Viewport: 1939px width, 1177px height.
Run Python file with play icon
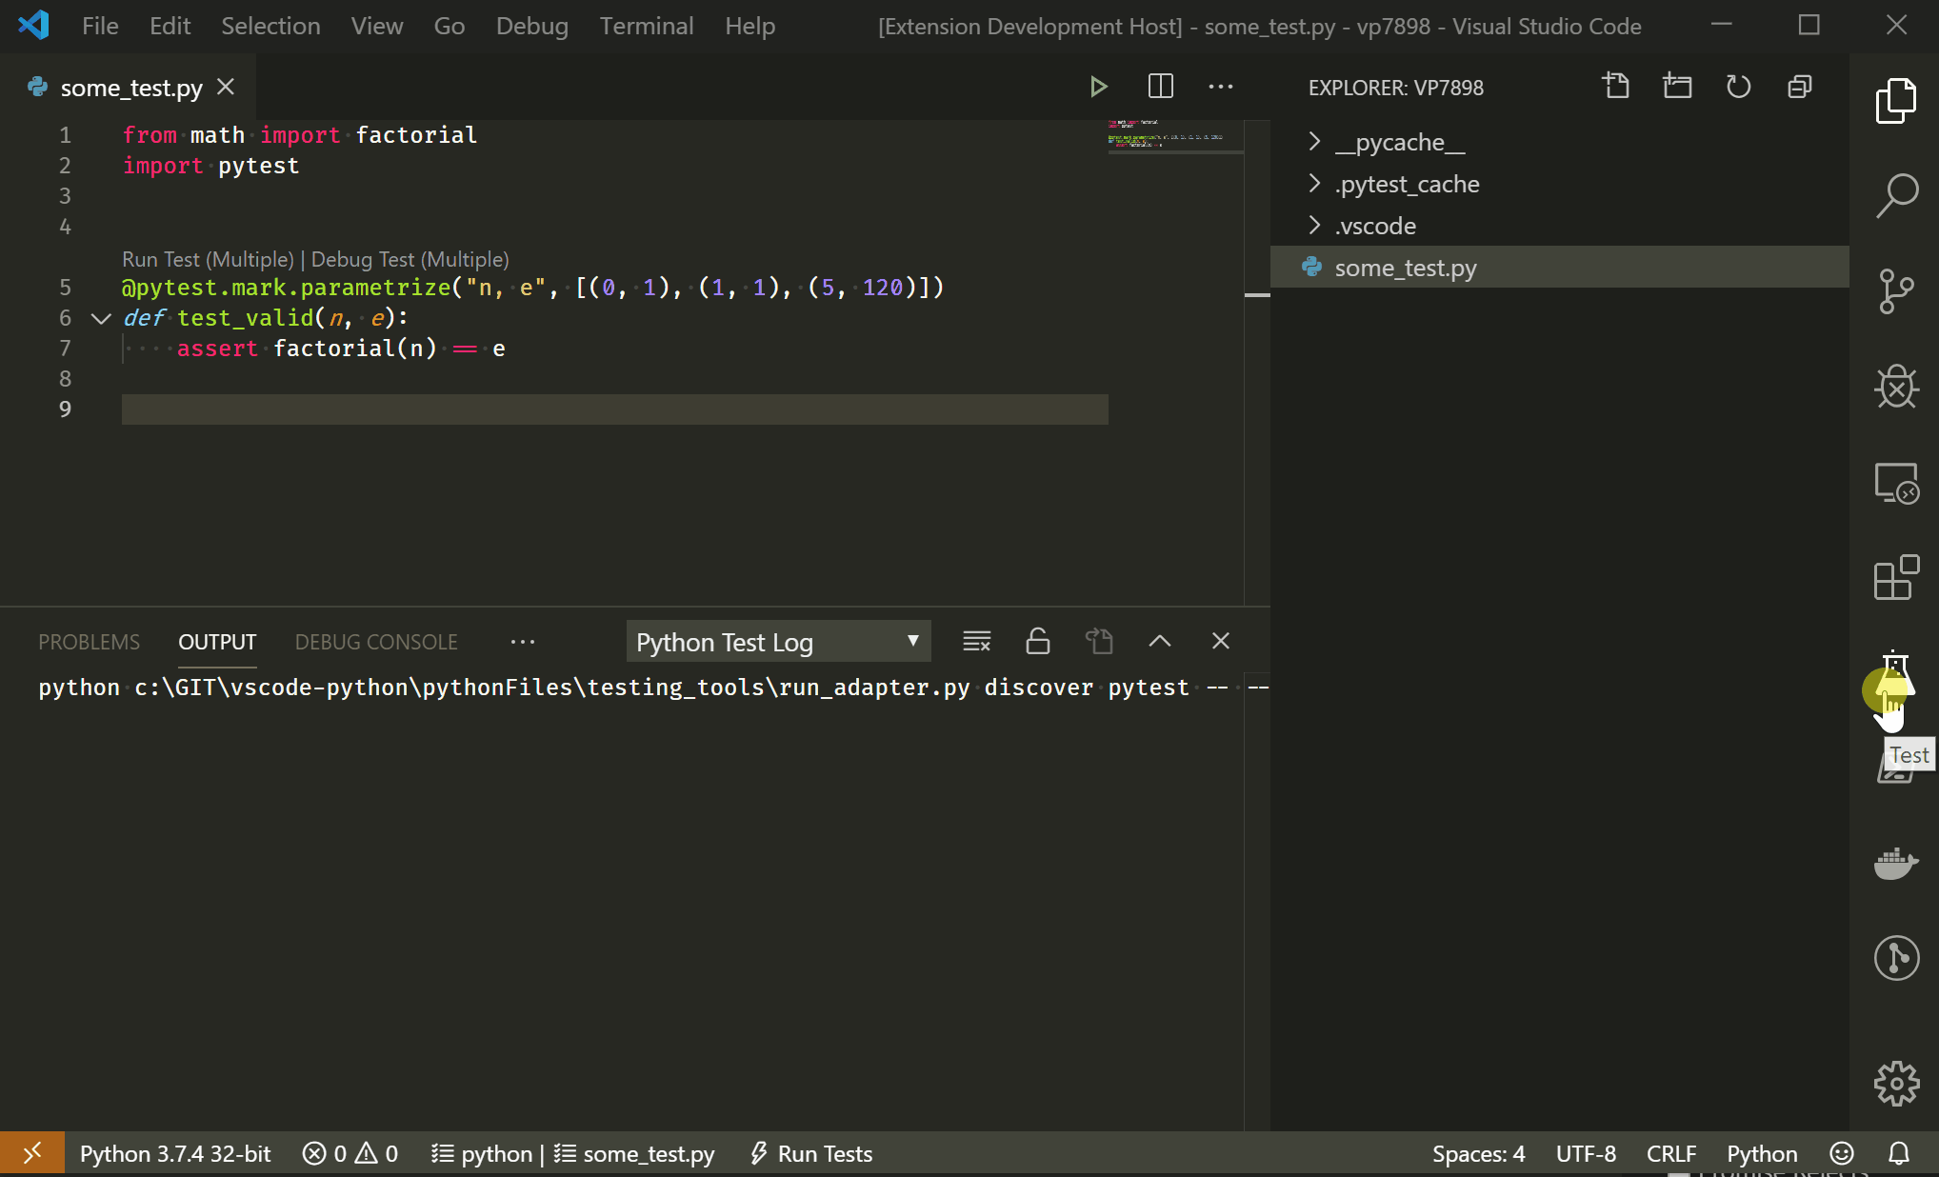pyautogui.click(x=1098, y=87)
